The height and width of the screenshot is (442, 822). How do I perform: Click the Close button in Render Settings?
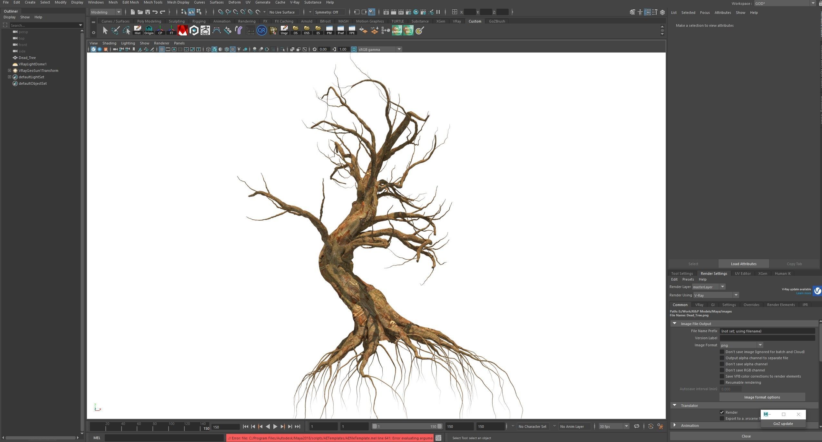[746, 436]
